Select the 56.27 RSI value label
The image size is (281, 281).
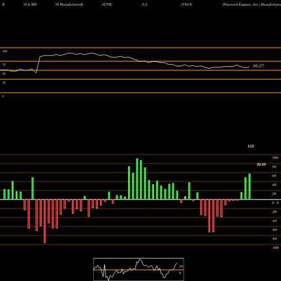pos(259,66)
